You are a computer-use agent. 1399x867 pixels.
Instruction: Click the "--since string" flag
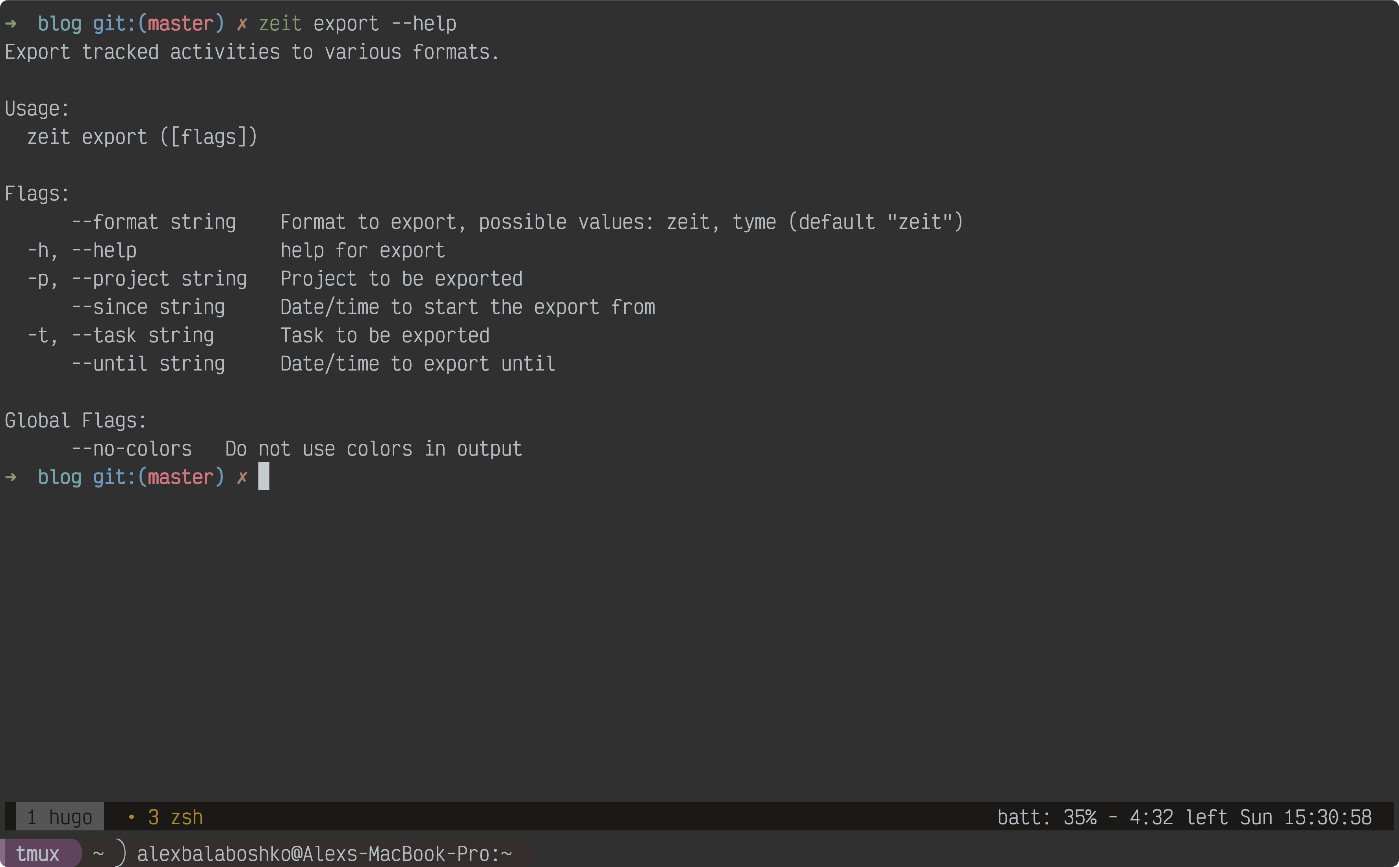click(148, 308)
